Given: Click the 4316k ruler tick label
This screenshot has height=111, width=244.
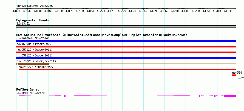Looking at the screenshot, I should click(x=58, y=11).
